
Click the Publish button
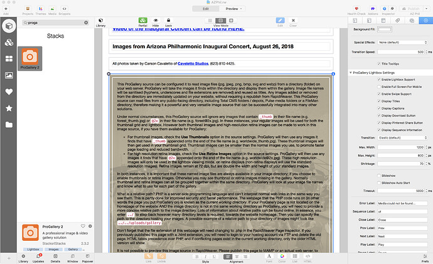pyautogui.click(x=412, y=9)
